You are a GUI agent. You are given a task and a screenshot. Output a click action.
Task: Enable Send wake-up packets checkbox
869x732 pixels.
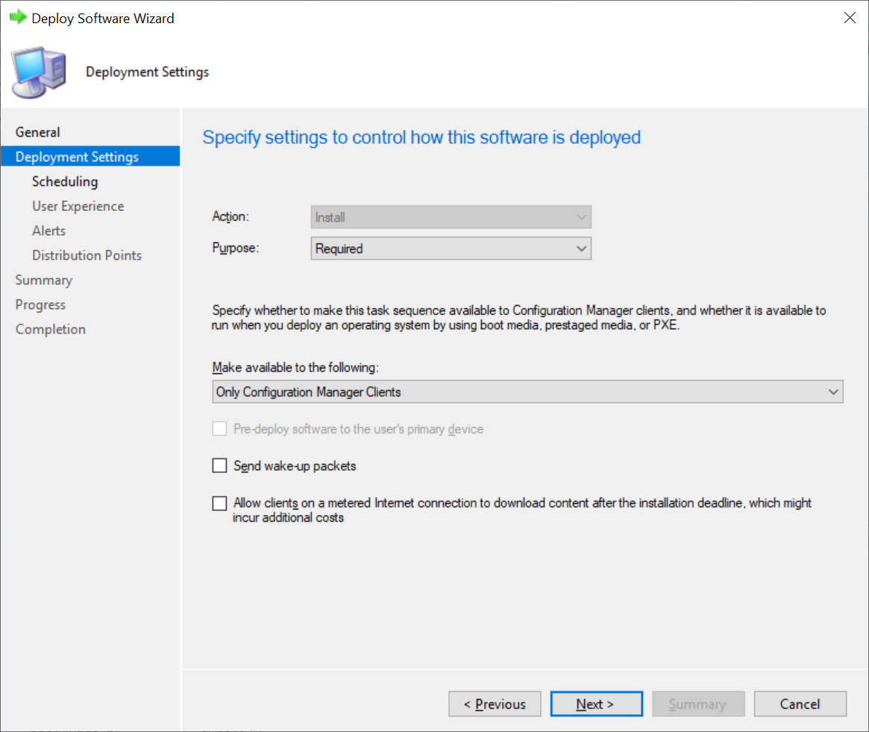pyautogui.click(x=219, y=466)
